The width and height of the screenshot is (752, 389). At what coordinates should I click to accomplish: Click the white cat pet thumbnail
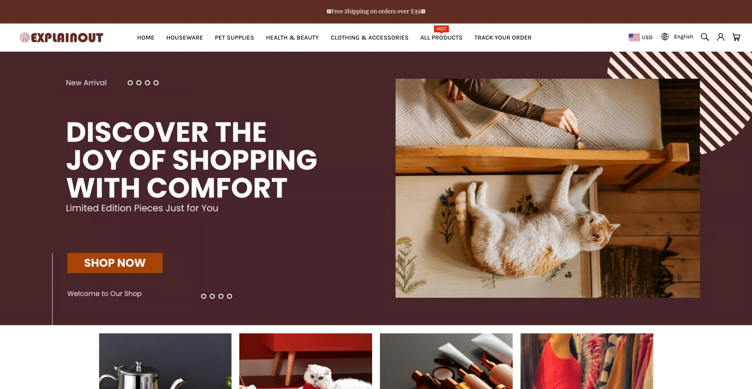coord(305,361)
